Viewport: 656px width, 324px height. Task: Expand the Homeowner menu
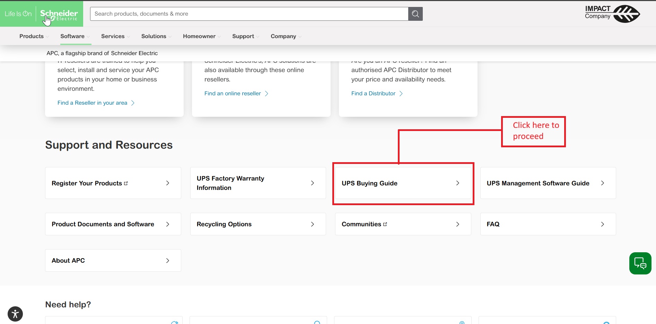coord(202,36)
